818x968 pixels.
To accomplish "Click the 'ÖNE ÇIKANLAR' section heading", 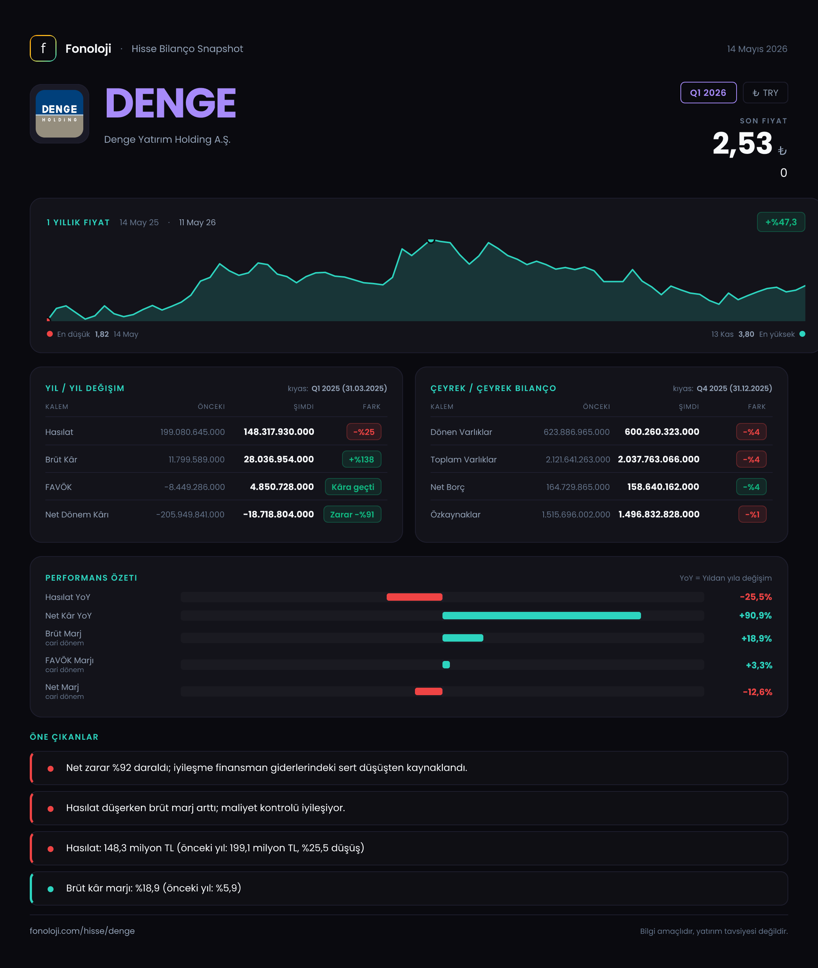I will (64, 737).
